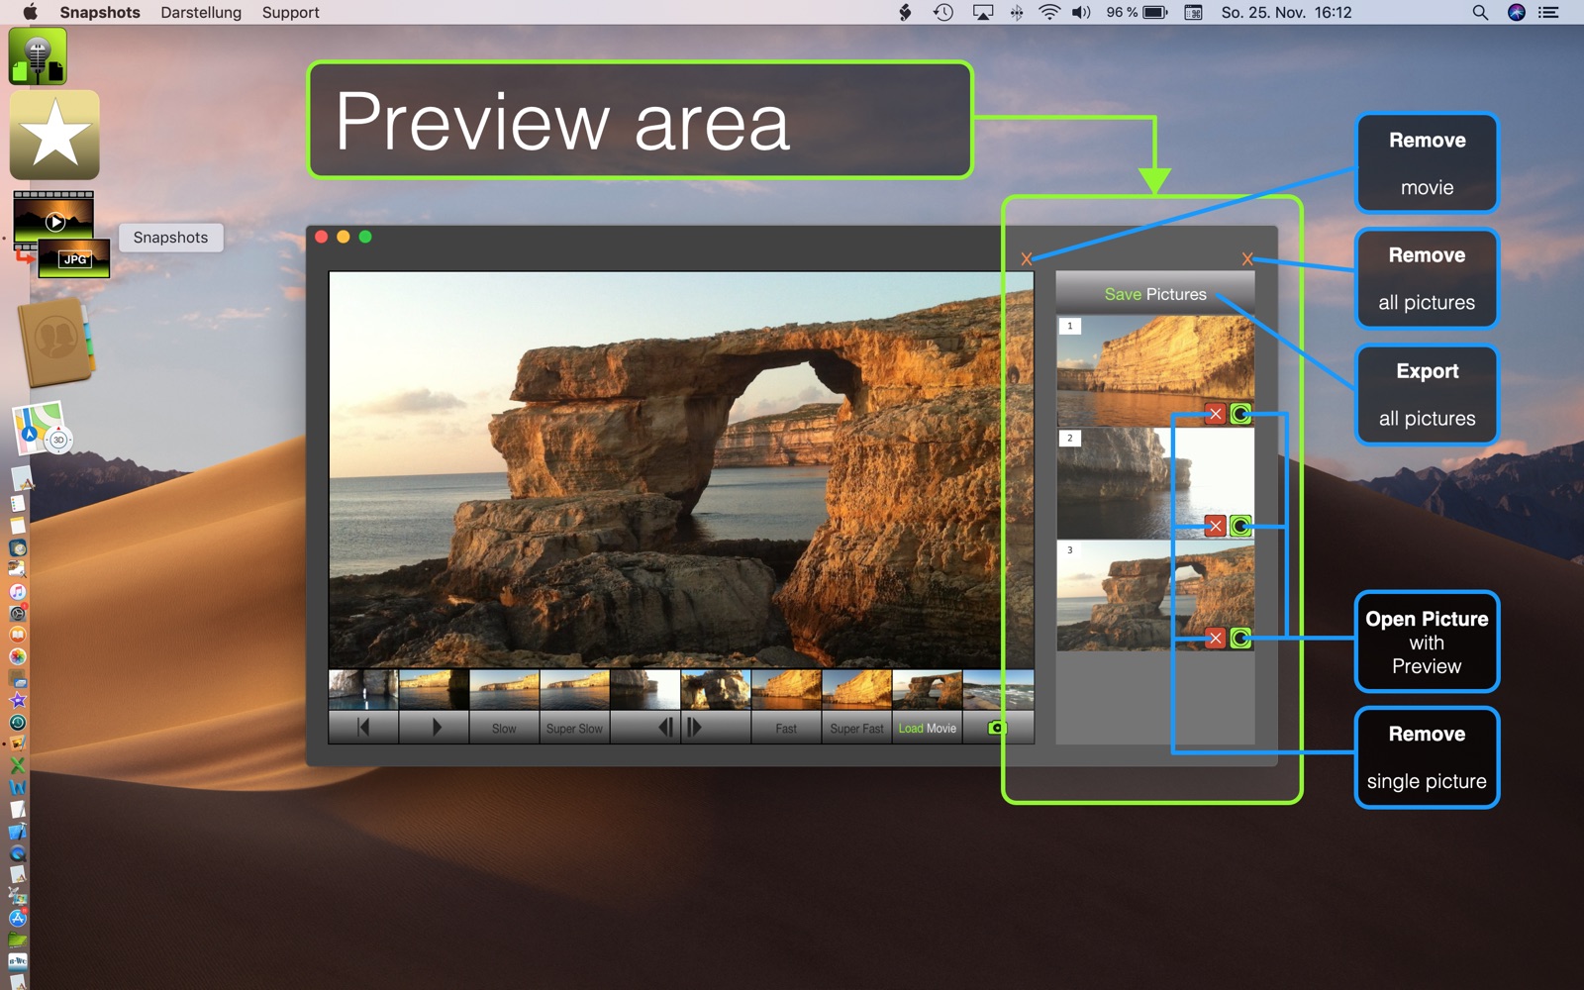Screen dimensions: 1584x990
Task: Open the battery status menu
Action: click(1137, 12)
